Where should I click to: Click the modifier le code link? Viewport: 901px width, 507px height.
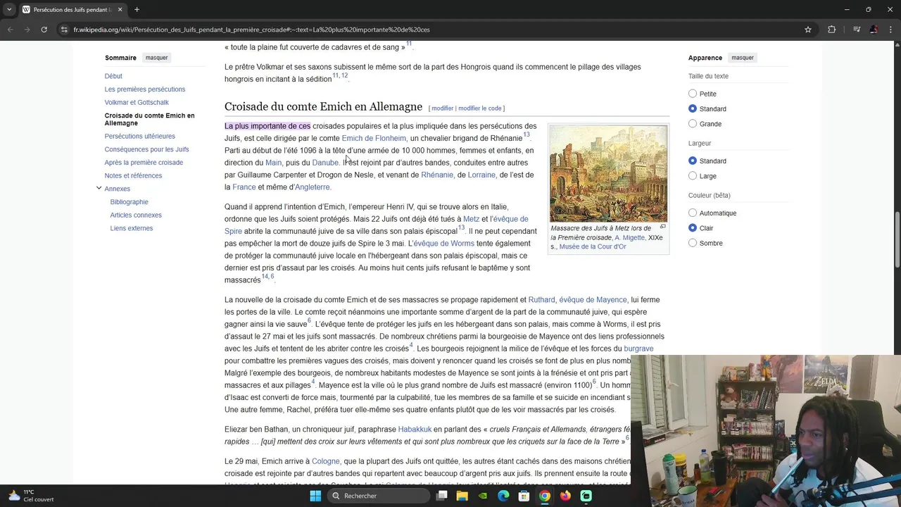pyautogui.click(x=480, y=108)
